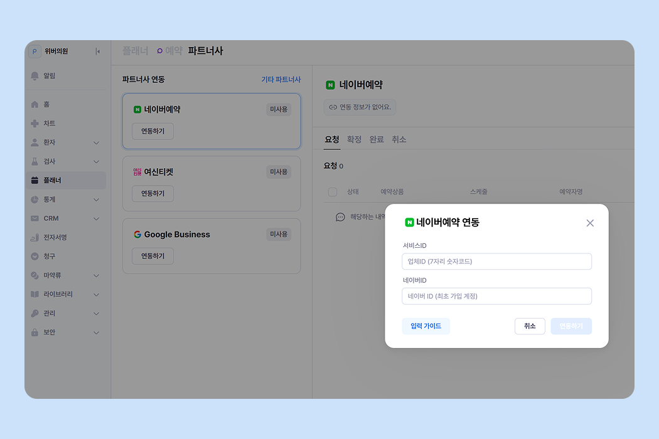Close the 네이버예약 연동 dialog
The width and height of the screenshot is (659, 439).
click(x=590, y=223)
